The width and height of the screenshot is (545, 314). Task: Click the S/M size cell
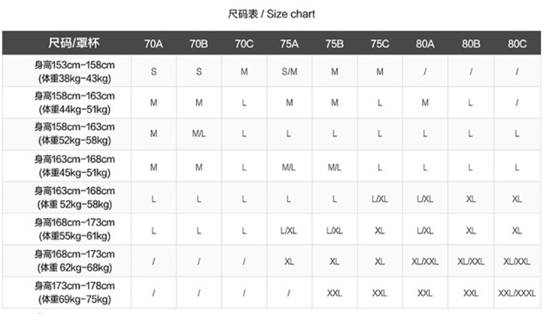(289, 71)
